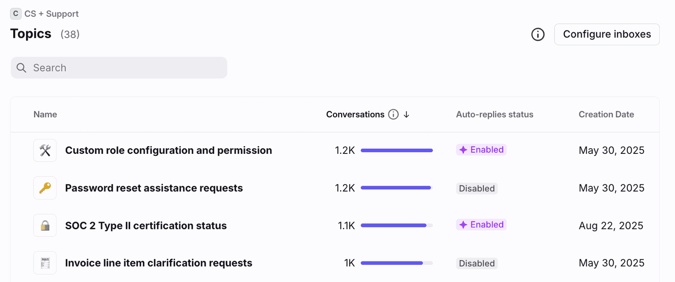Click the Topics page heading
675x282 pixels.
[31, 34]
